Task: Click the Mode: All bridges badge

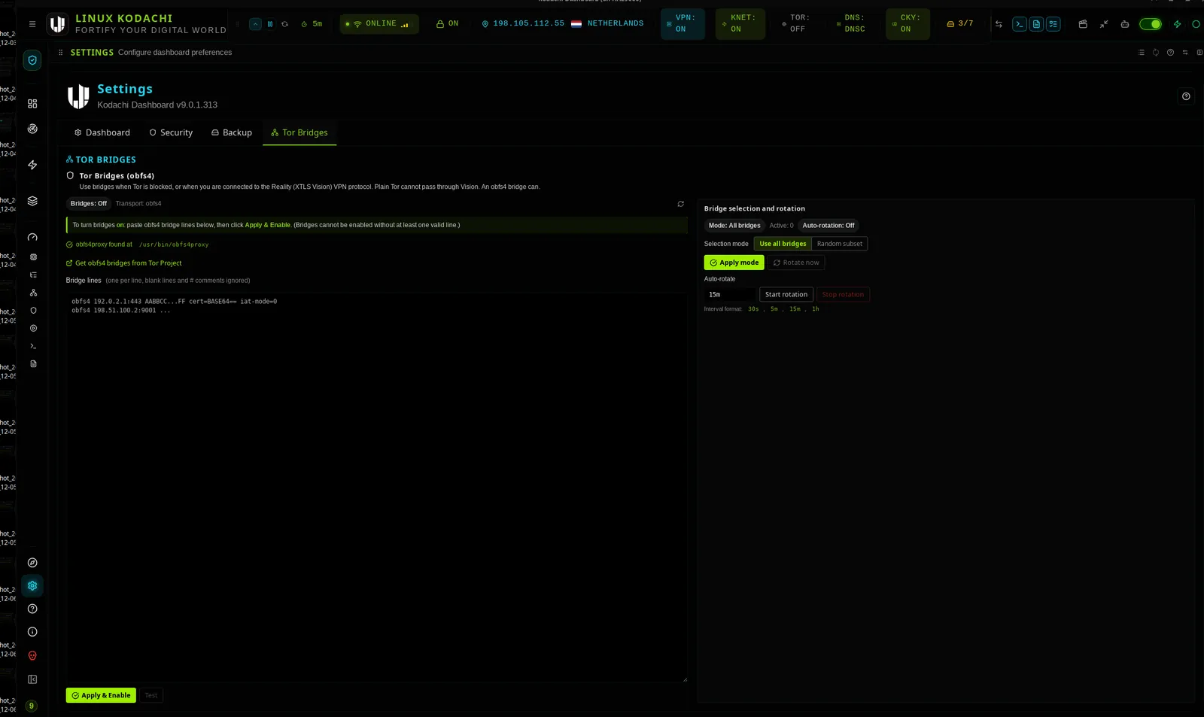Action: [734, 226]
